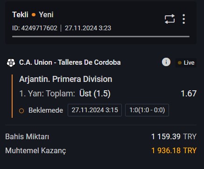204x169 pixels.
Task: Click the soccer ball sport icon
Action: tap(11, 62)
